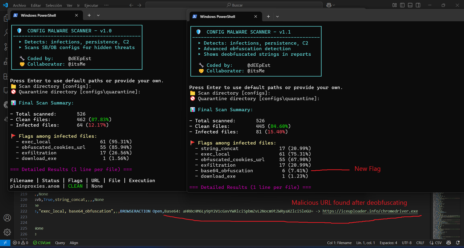Image resolution: width=464 pixels, height=248 pixels.
Task: Click the Base64 encoded string in editor
Action: 248,211
